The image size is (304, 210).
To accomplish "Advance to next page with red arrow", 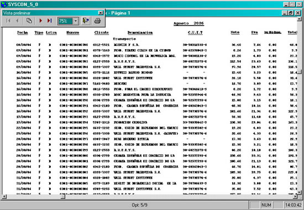I will 40,20.
